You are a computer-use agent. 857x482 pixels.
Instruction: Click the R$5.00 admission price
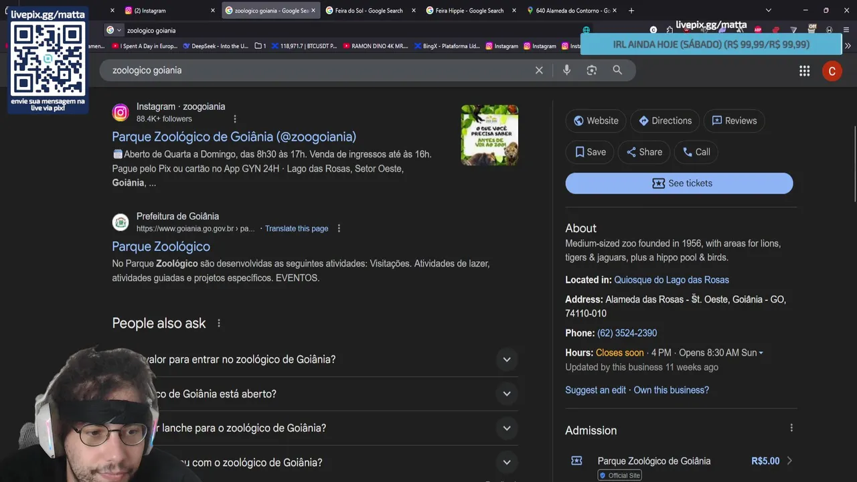click(765, 461)
